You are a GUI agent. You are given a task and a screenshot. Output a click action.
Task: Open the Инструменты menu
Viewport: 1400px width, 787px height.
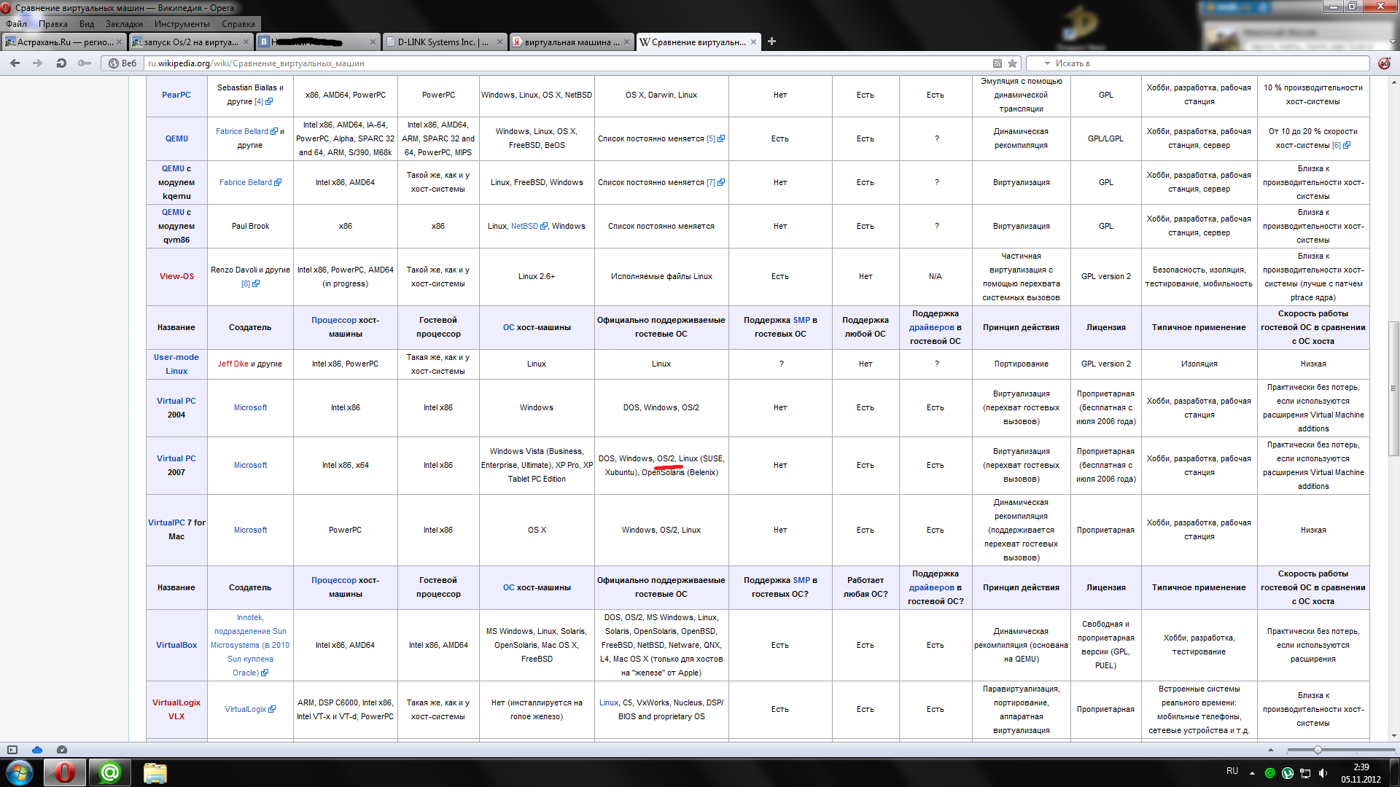[182, 24]
